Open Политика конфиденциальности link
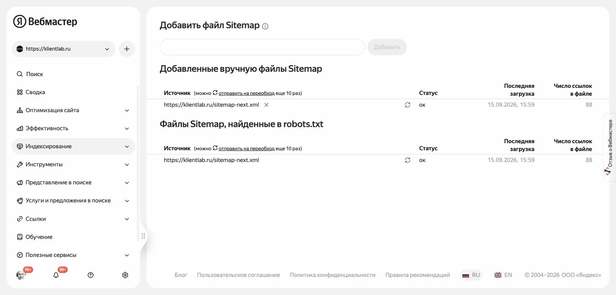This screenshot has width=616, height=295. 333,275
